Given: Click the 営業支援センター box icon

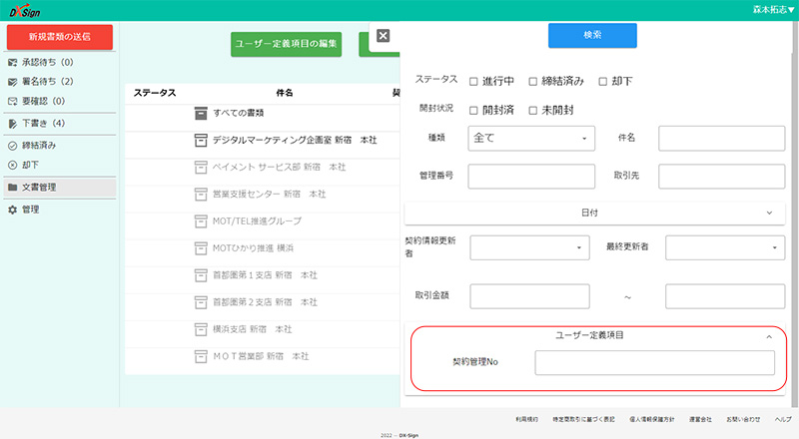Looking at the screenshot, I should (201, 194).
